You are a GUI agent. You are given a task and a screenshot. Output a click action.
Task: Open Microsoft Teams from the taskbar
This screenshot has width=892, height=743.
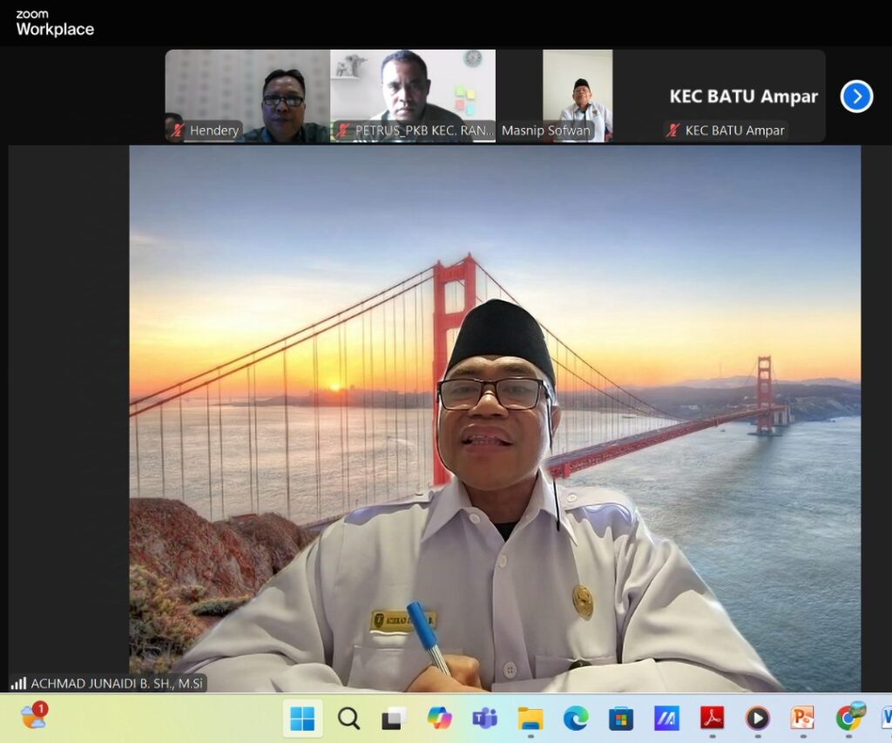(x=484, y=719)
